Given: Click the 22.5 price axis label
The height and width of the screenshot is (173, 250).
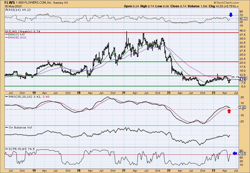Looking at the screenshot, I should 242,59.
